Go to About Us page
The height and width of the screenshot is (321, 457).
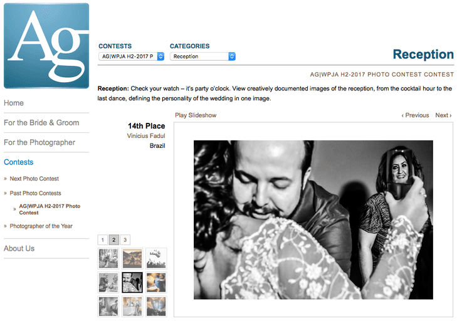click(x=19, y=248)
